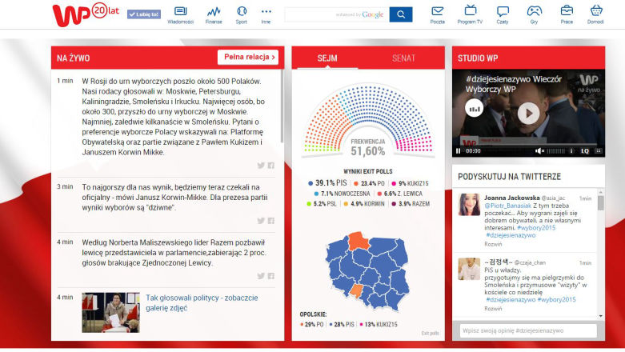
Task: Click the 9% KUKIZ15 legend entry
Action: (x=411, y=183)
